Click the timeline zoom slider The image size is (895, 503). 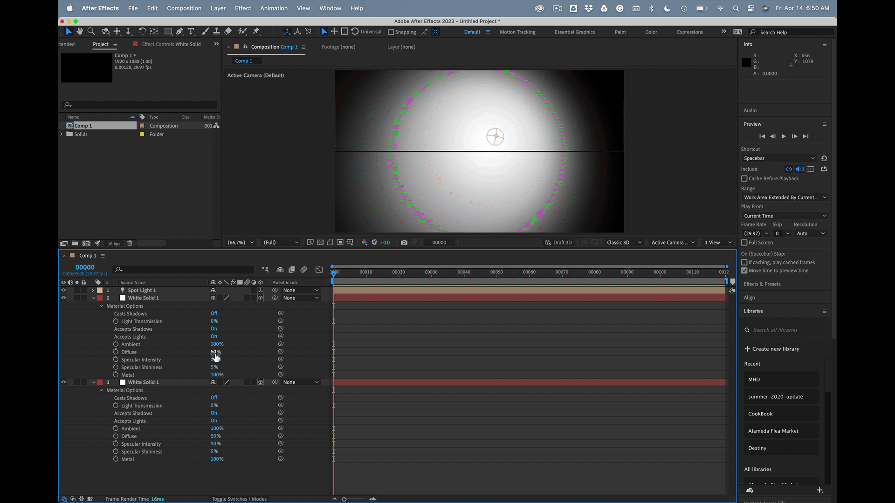pos(344,499)
